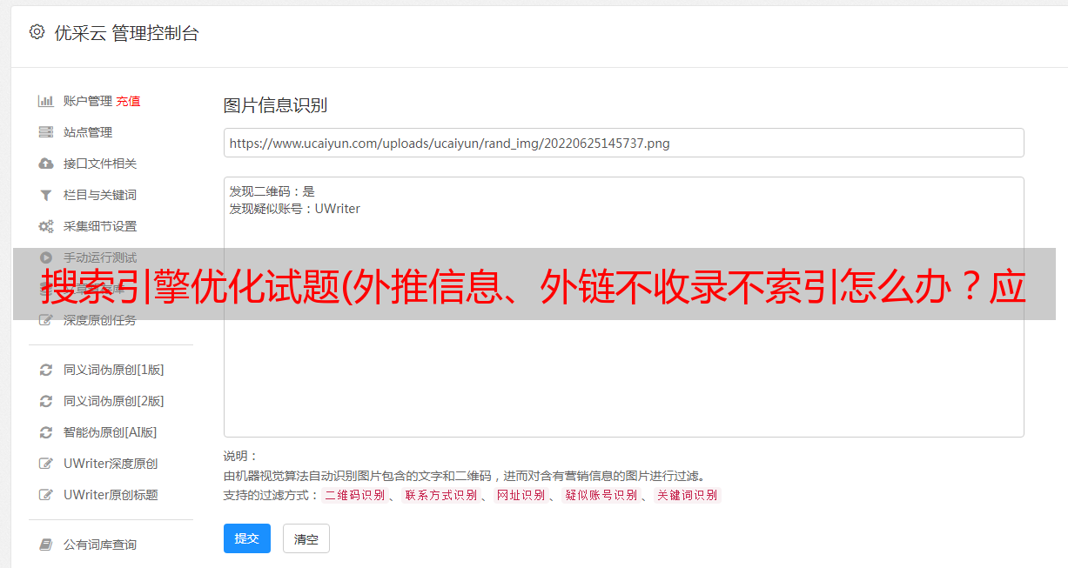Click the blue 提交 button
The height and width of the screenshot is (568, 1068).
point(247,538)
